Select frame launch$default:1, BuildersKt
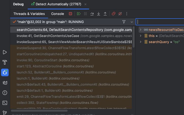This screenshot has height=115, width=184. click(x=71, y=91)
